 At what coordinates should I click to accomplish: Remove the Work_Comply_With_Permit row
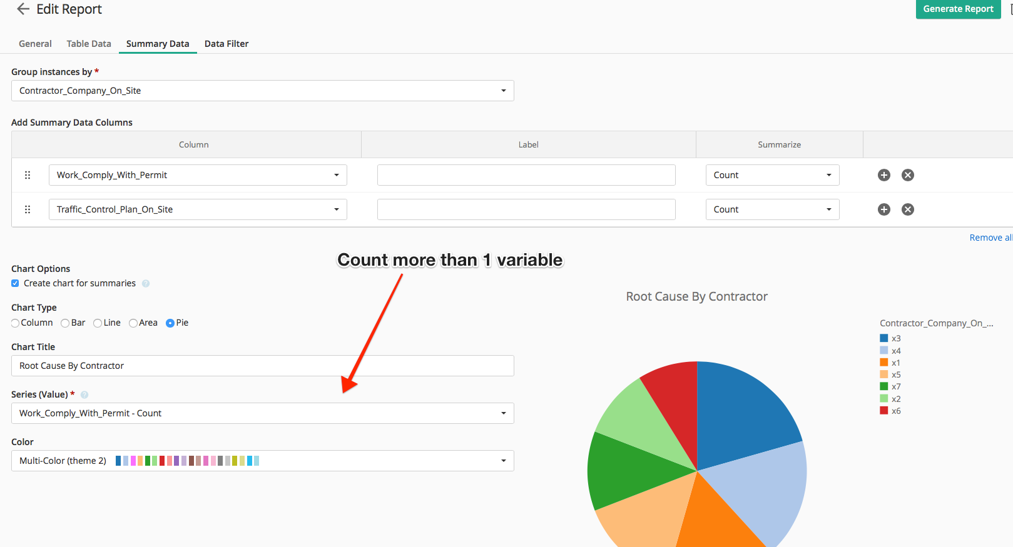[907, 175]
